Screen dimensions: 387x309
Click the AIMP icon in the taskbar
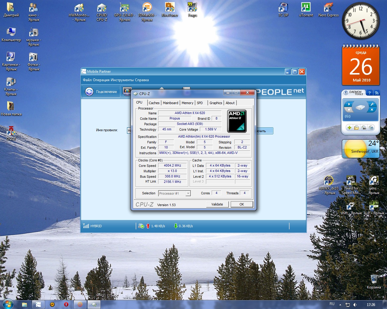tap(52, 304)
